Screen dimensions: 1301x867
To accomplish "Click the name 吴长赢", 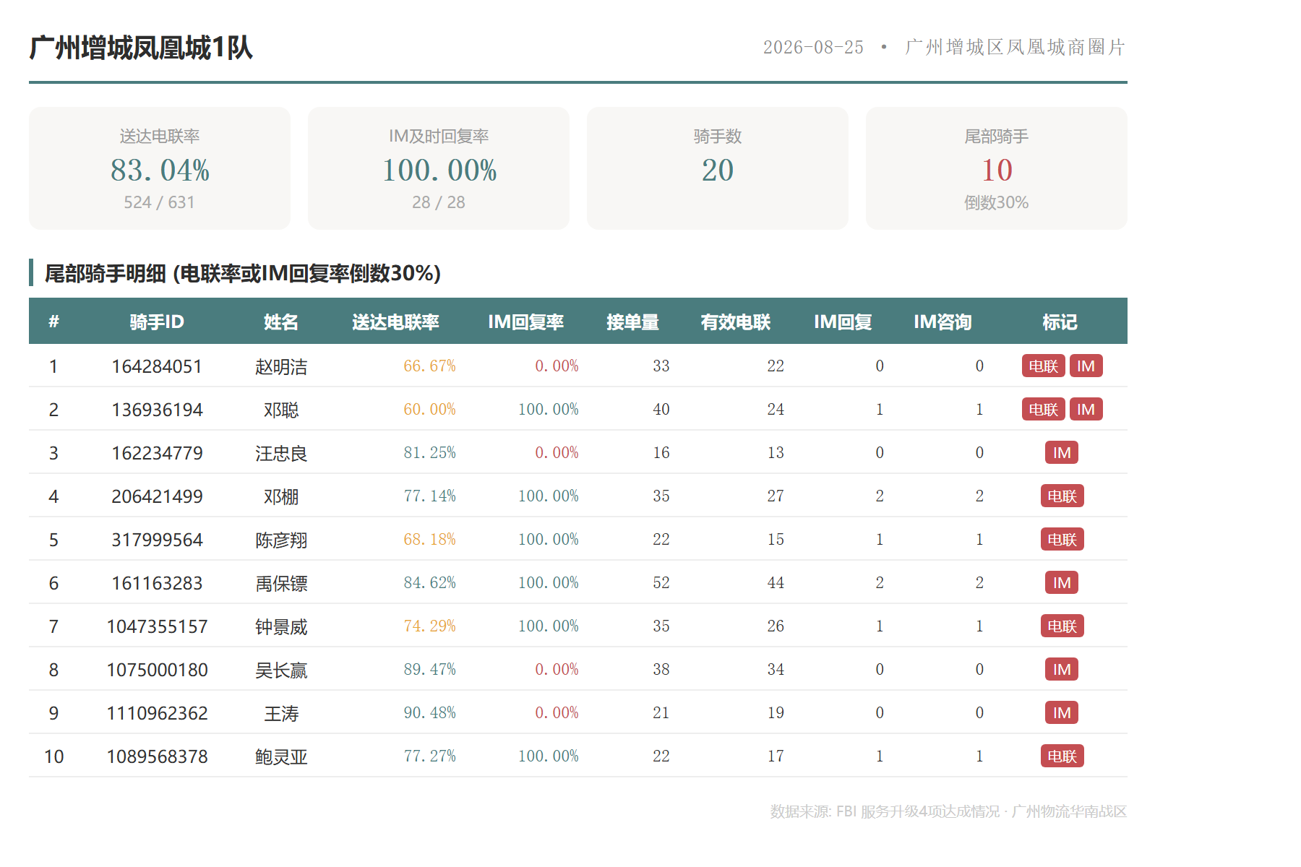I will tap(281, 670).
